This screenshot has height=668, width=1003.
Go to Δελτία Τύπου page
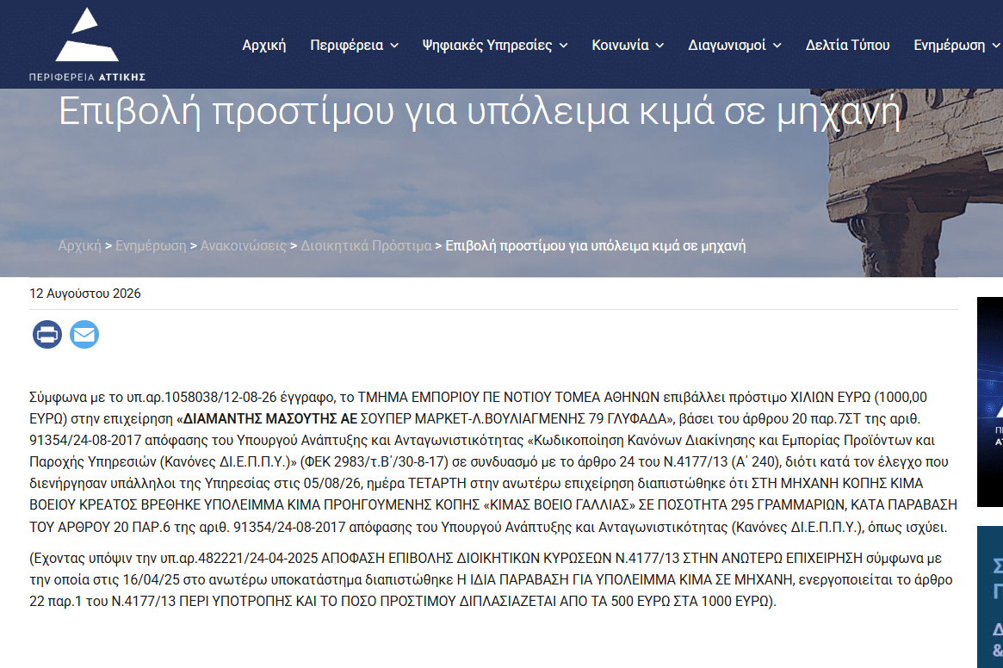pos(847,46)
